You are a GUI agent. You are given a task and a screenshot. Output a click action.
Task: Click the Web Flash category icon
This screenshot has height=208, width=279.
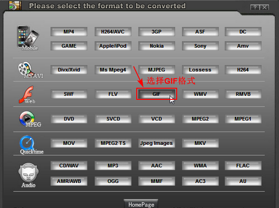tap(27, 95)
